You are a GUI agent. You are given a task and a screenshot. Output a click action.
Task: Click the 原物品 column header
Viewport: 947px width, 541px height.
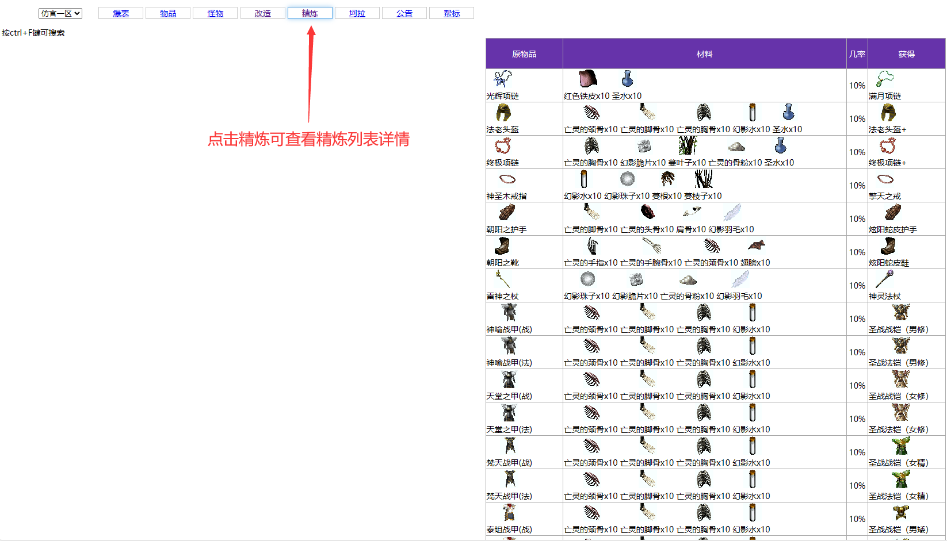click(x=524, y=53)
